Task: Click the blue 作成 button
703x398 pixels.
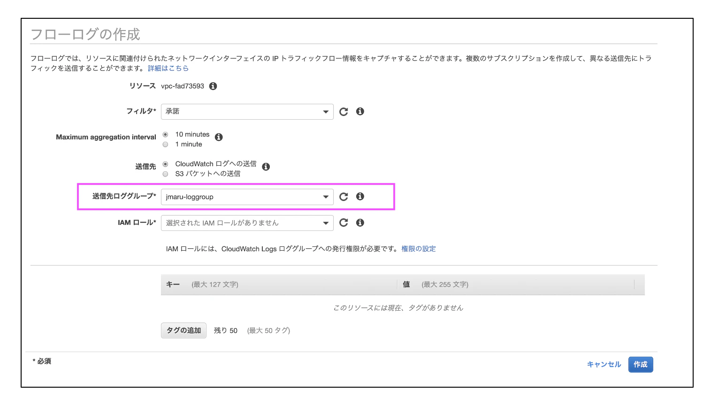Action: pyautogui.click(x=641, y=365)
